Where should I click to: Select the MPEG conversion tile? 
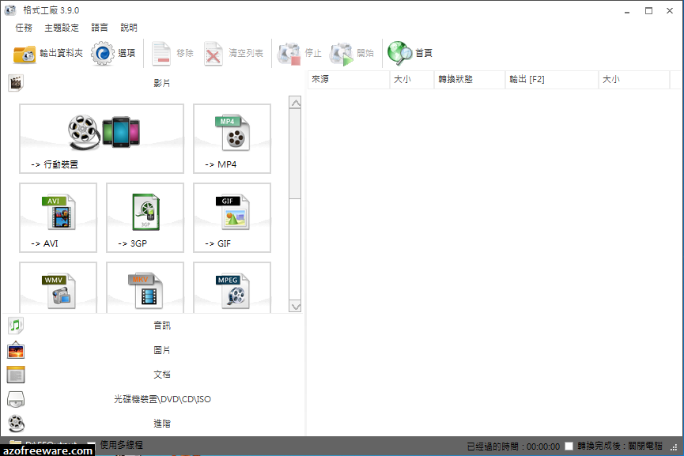pyautogui.click(x=232, y=288)
